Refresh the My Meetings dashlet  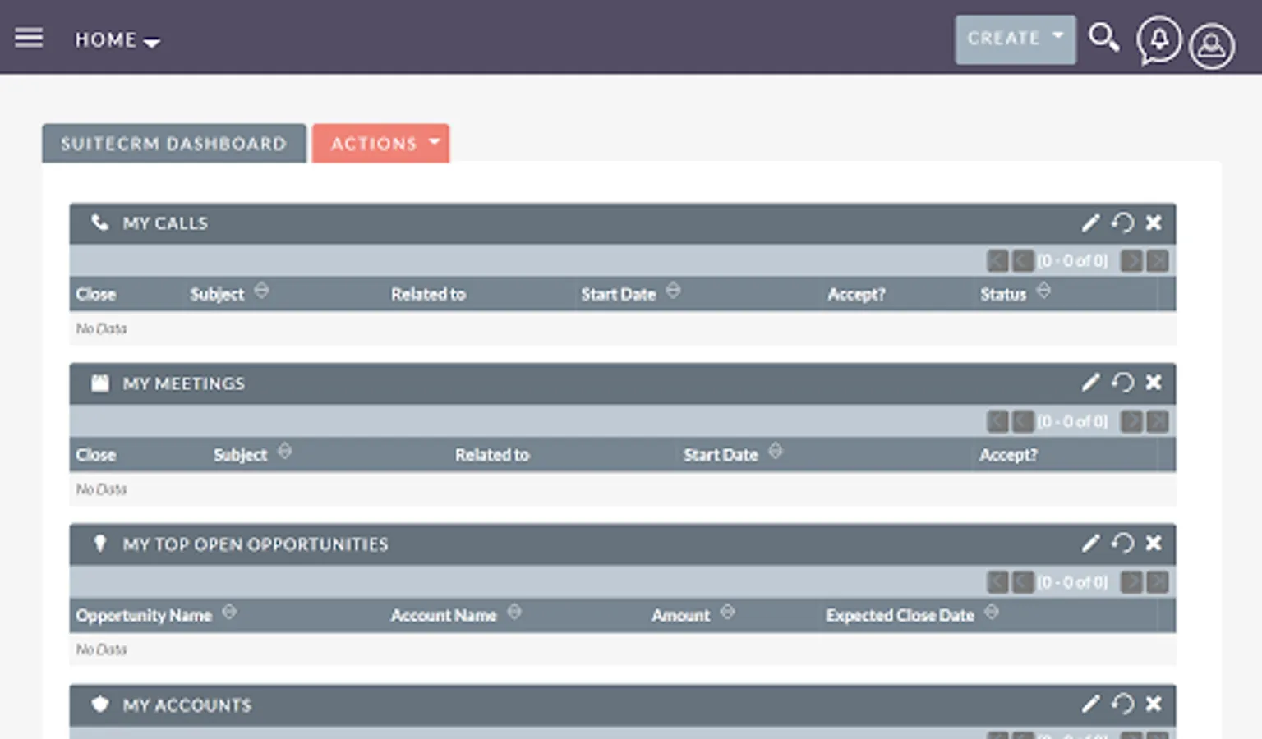pos(1122,383)
